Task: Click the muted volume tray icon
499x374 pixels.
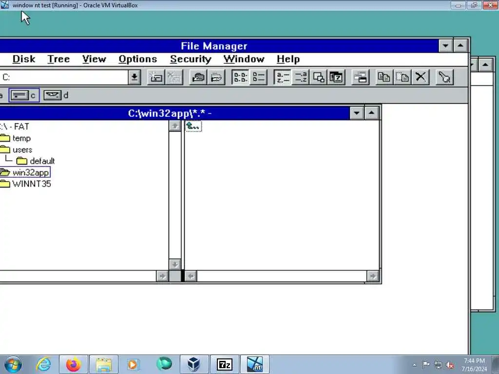Action: tap(450, 365)
